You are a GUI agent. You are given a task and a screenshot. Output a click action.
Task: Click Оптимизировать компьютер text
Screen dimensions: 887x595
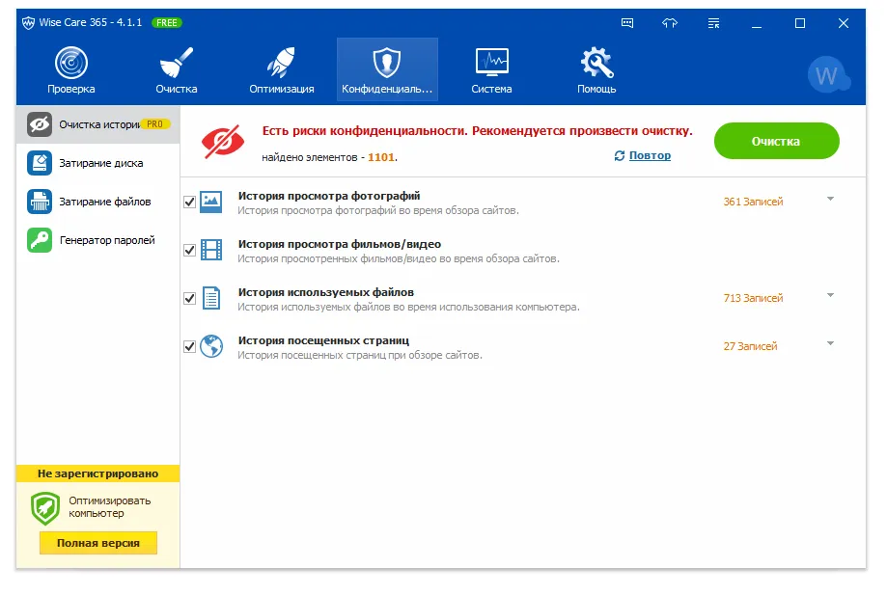click(110, 507)
